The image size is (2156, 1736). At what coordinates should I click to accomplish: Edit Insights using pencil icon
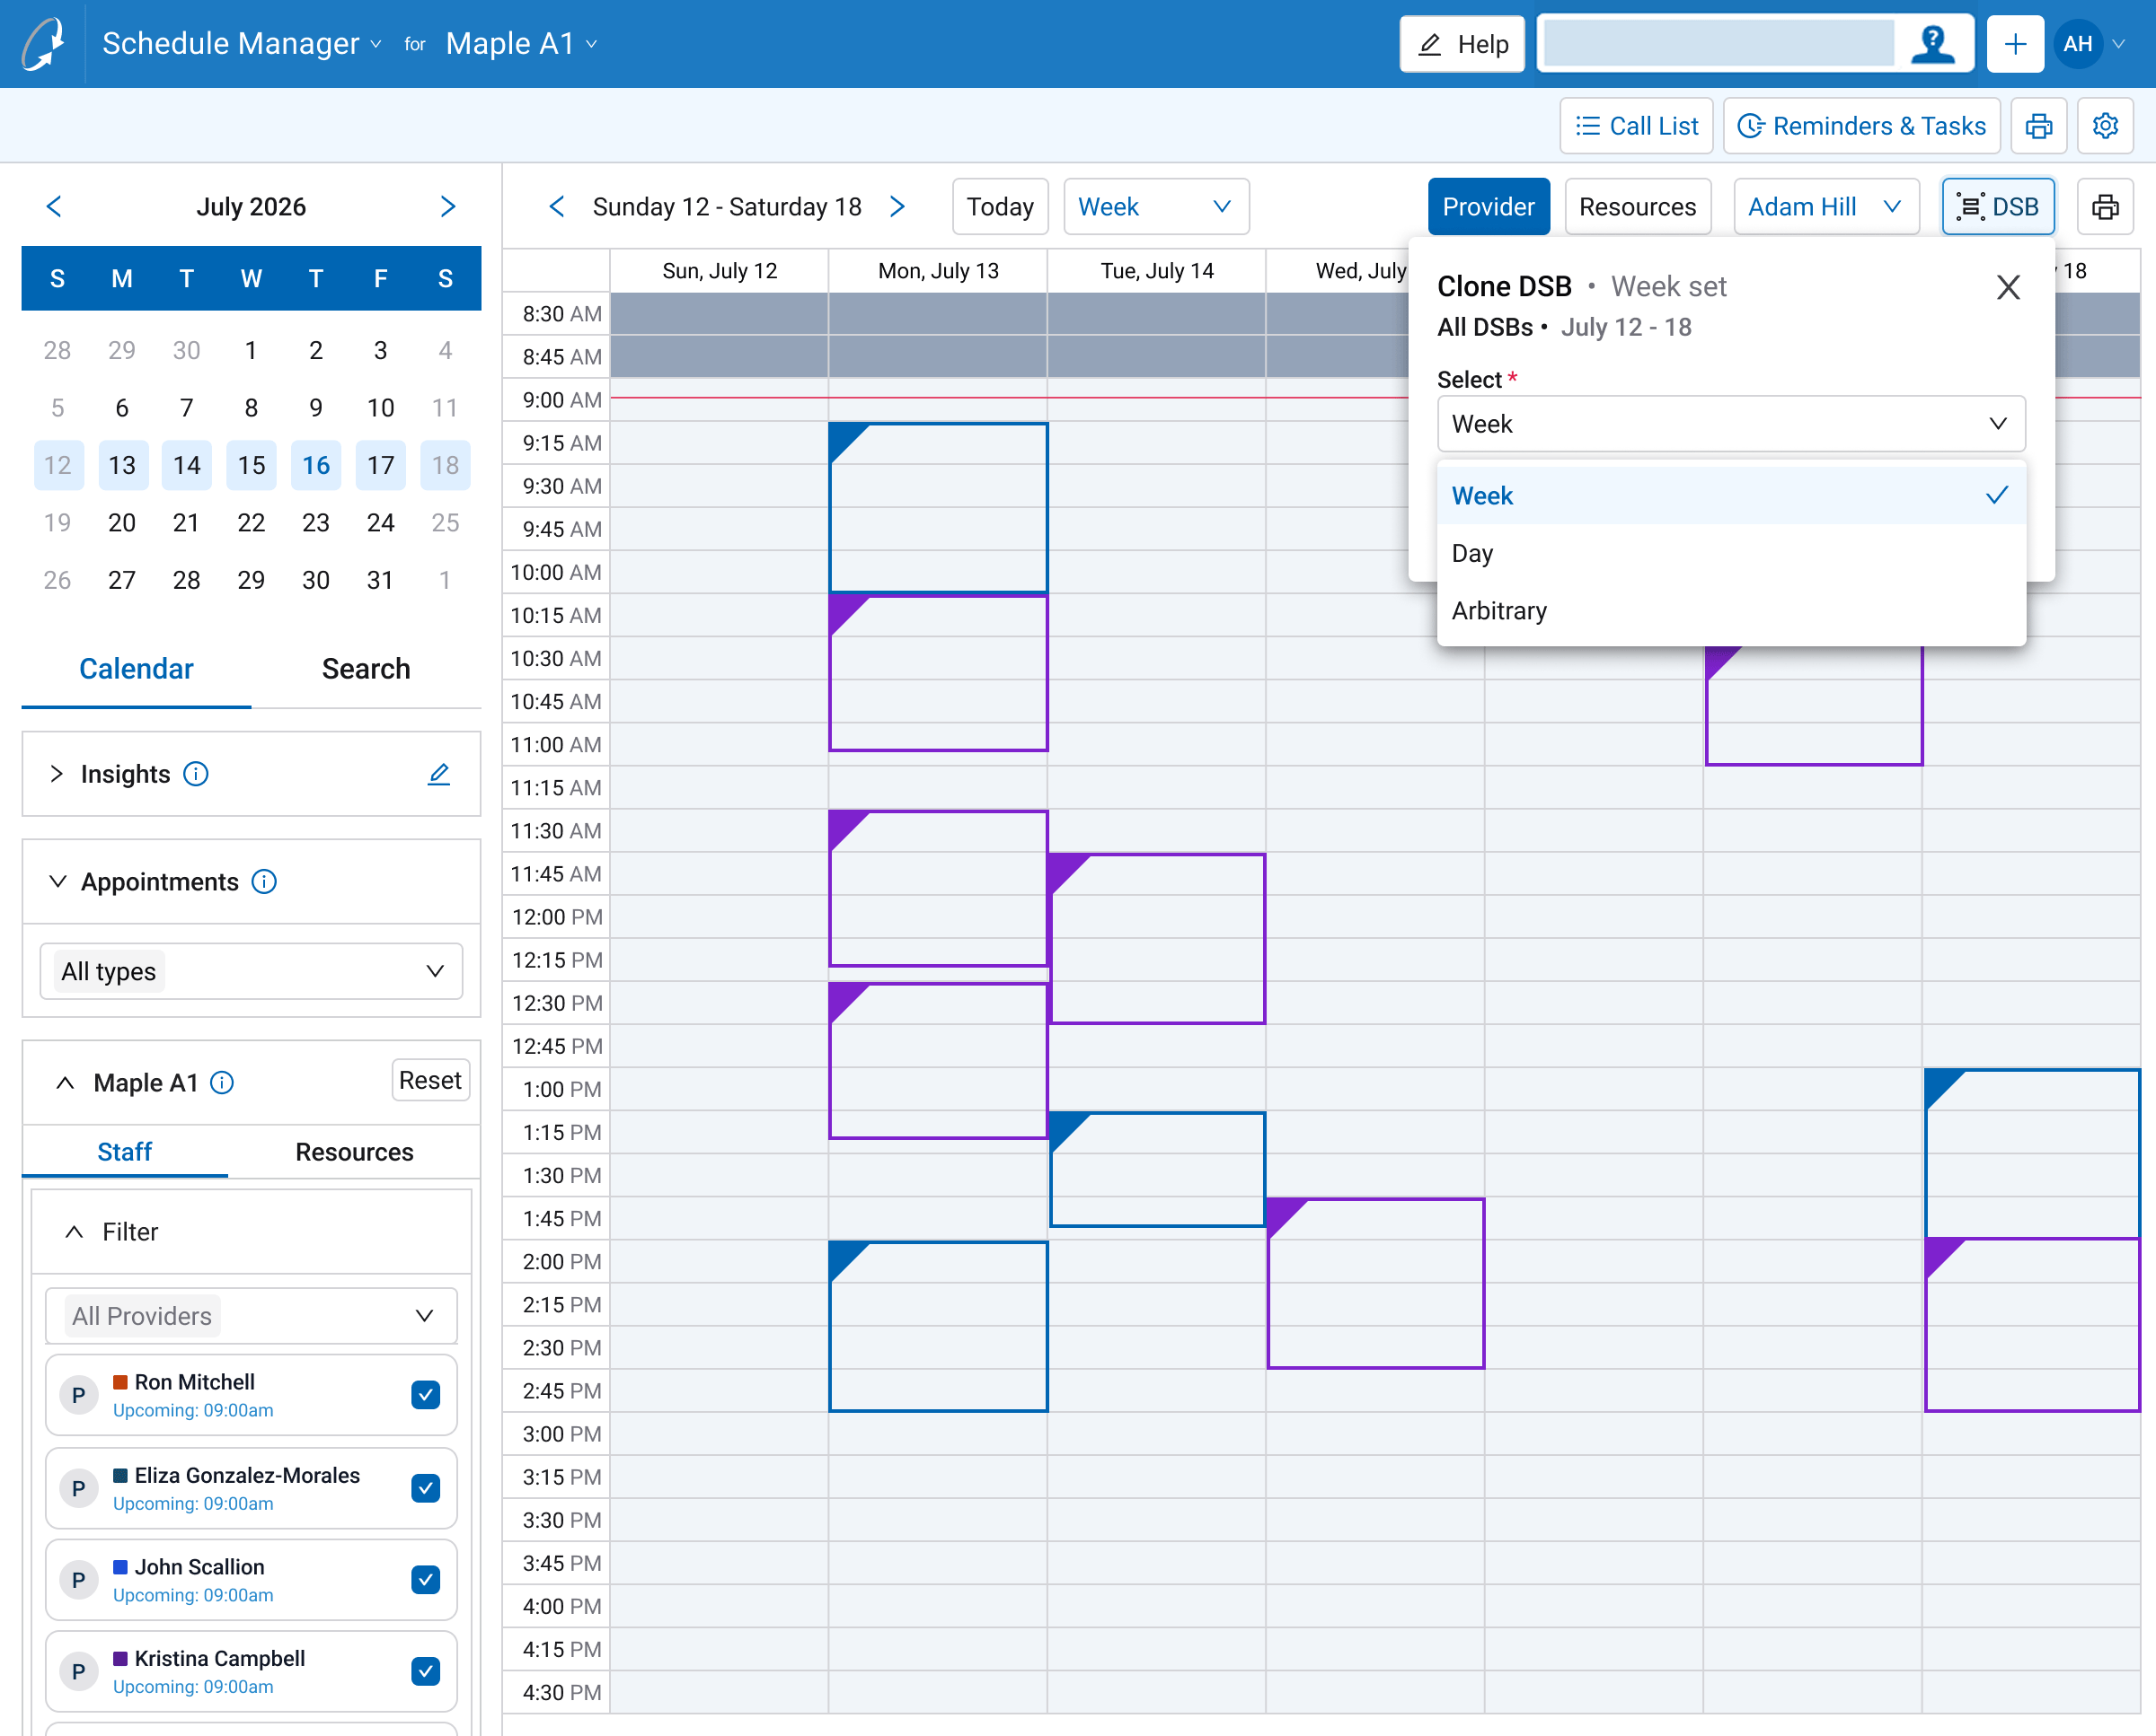point(439,774)
